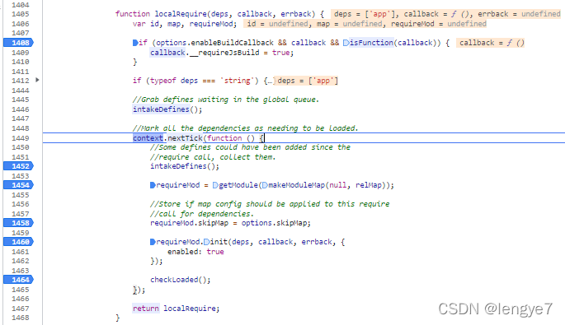Click inline breakpoint marker before 'requireMod ='
Image resolution: width=565 pixels, height=325 pixels.
click(x=153, y=185)
